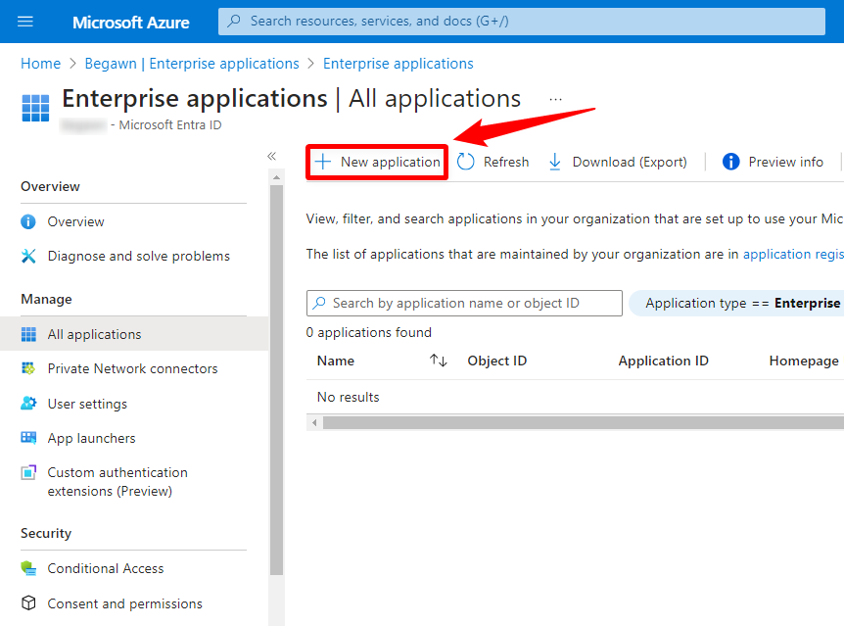Click the User settings gear icon

click(x=28, y=404)
